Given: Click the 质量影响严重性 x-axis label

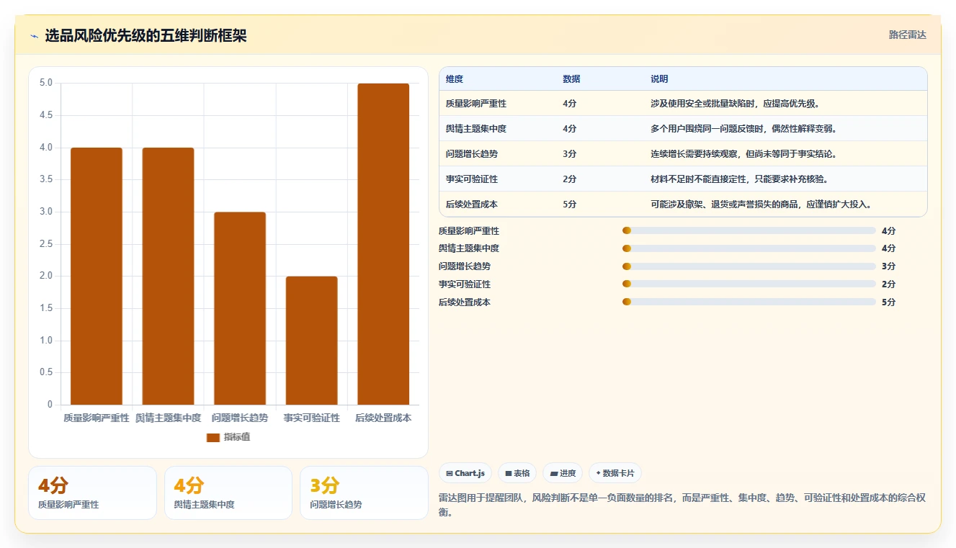Looking at the screenshot, I should pyautogui.click(x=97, y=418).
